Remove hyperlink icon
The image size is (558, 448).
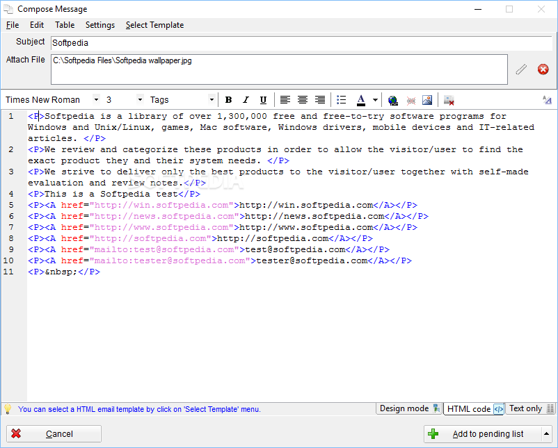411,100
